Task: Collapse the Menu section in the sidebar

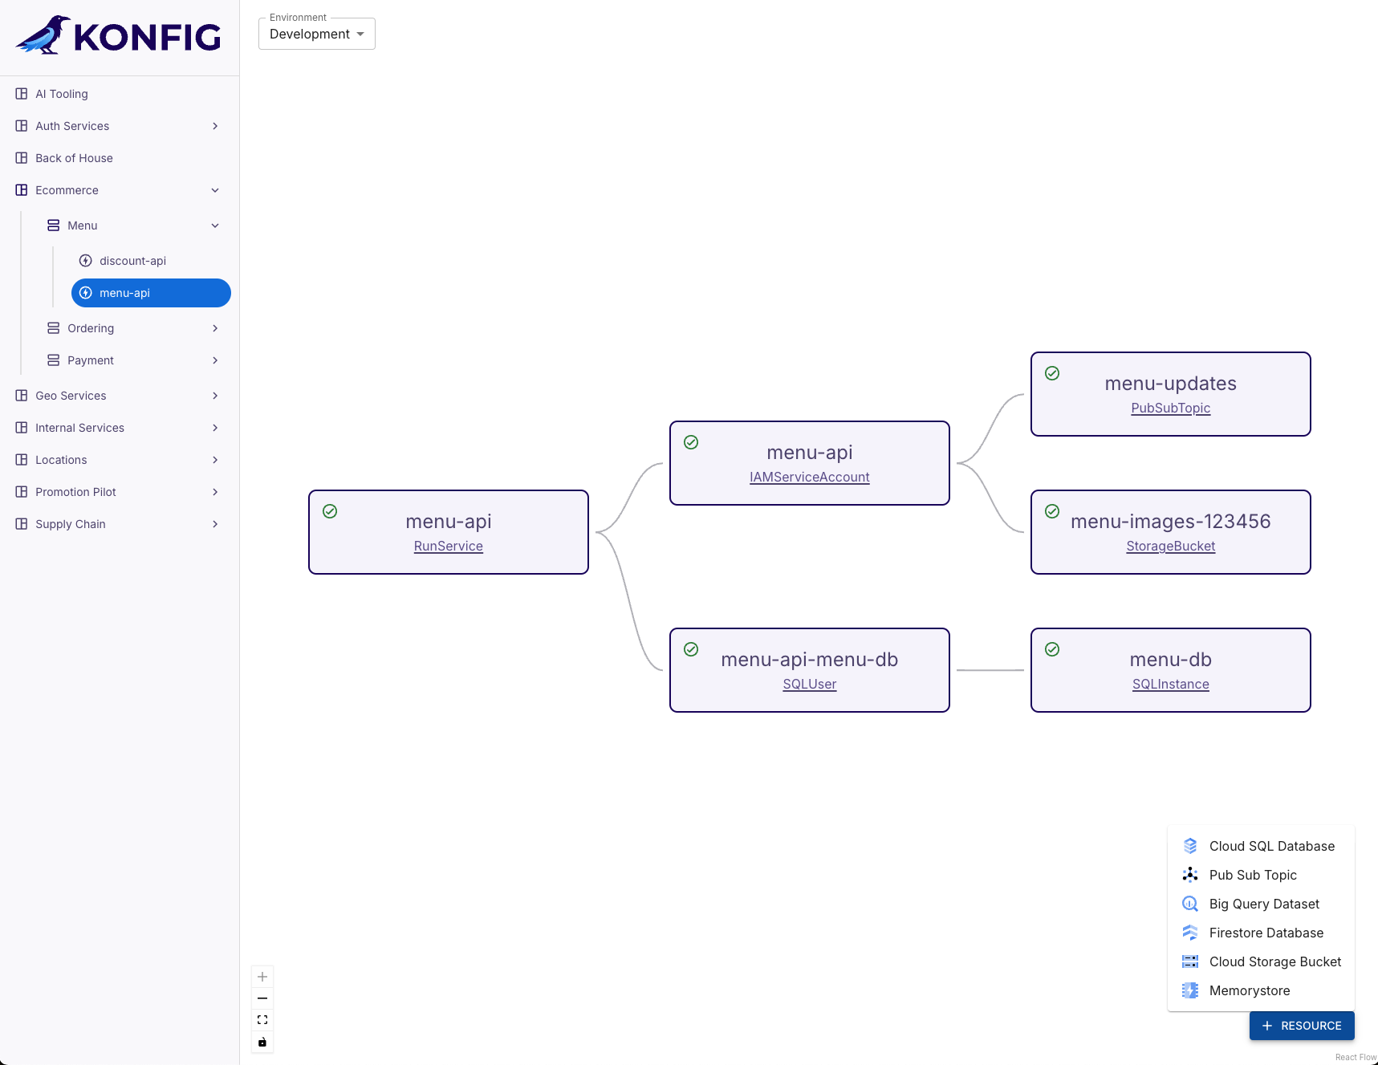Action: pos(215,226)
